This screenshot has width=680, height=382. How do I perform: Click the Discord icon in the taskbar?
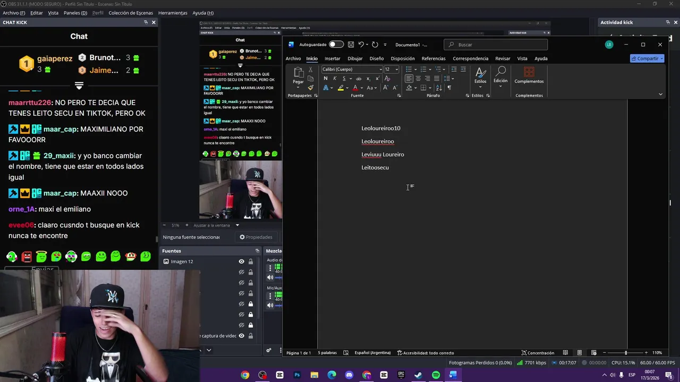point(349,375)
